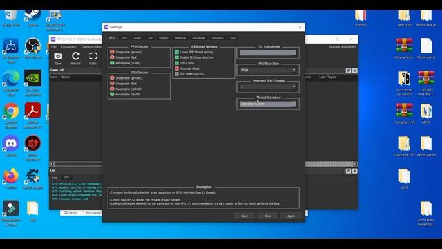Select the TTY tab in Log panel
442x249 pixels.
point(66,178)
